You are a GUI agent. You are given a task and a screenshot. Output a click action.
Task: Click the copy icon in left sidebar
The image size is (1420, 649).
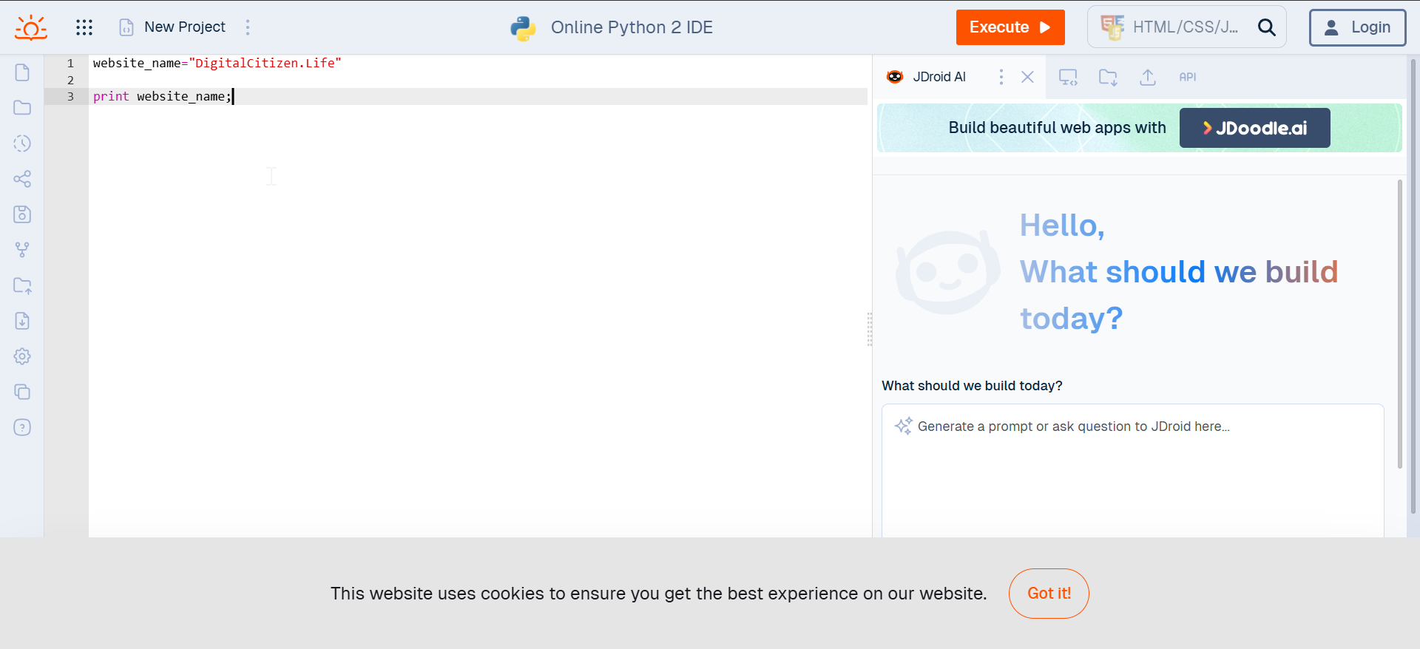[22, 392]
